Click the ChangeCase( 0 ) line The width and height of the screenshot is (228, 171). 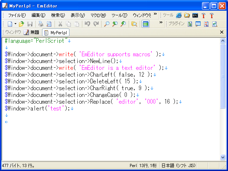[x=70, y=95]
